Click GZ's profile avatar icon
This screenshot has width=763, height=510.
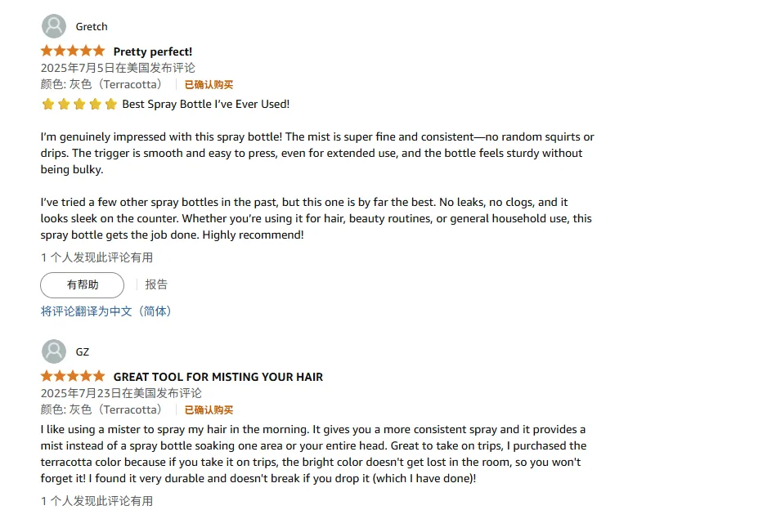point(54,351)
